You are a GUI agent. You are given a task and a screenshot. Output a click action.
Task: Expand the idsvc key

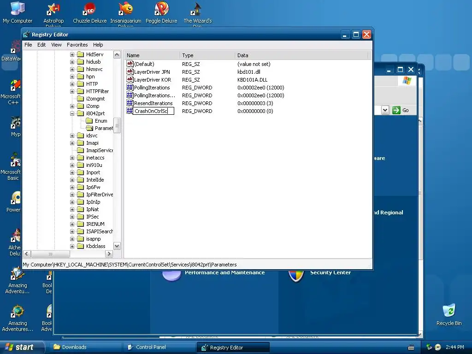72,136
